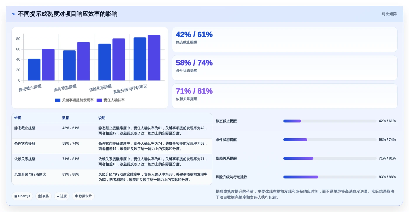Click the 风险升级与行动建议 chart axis label

point(130,89)
